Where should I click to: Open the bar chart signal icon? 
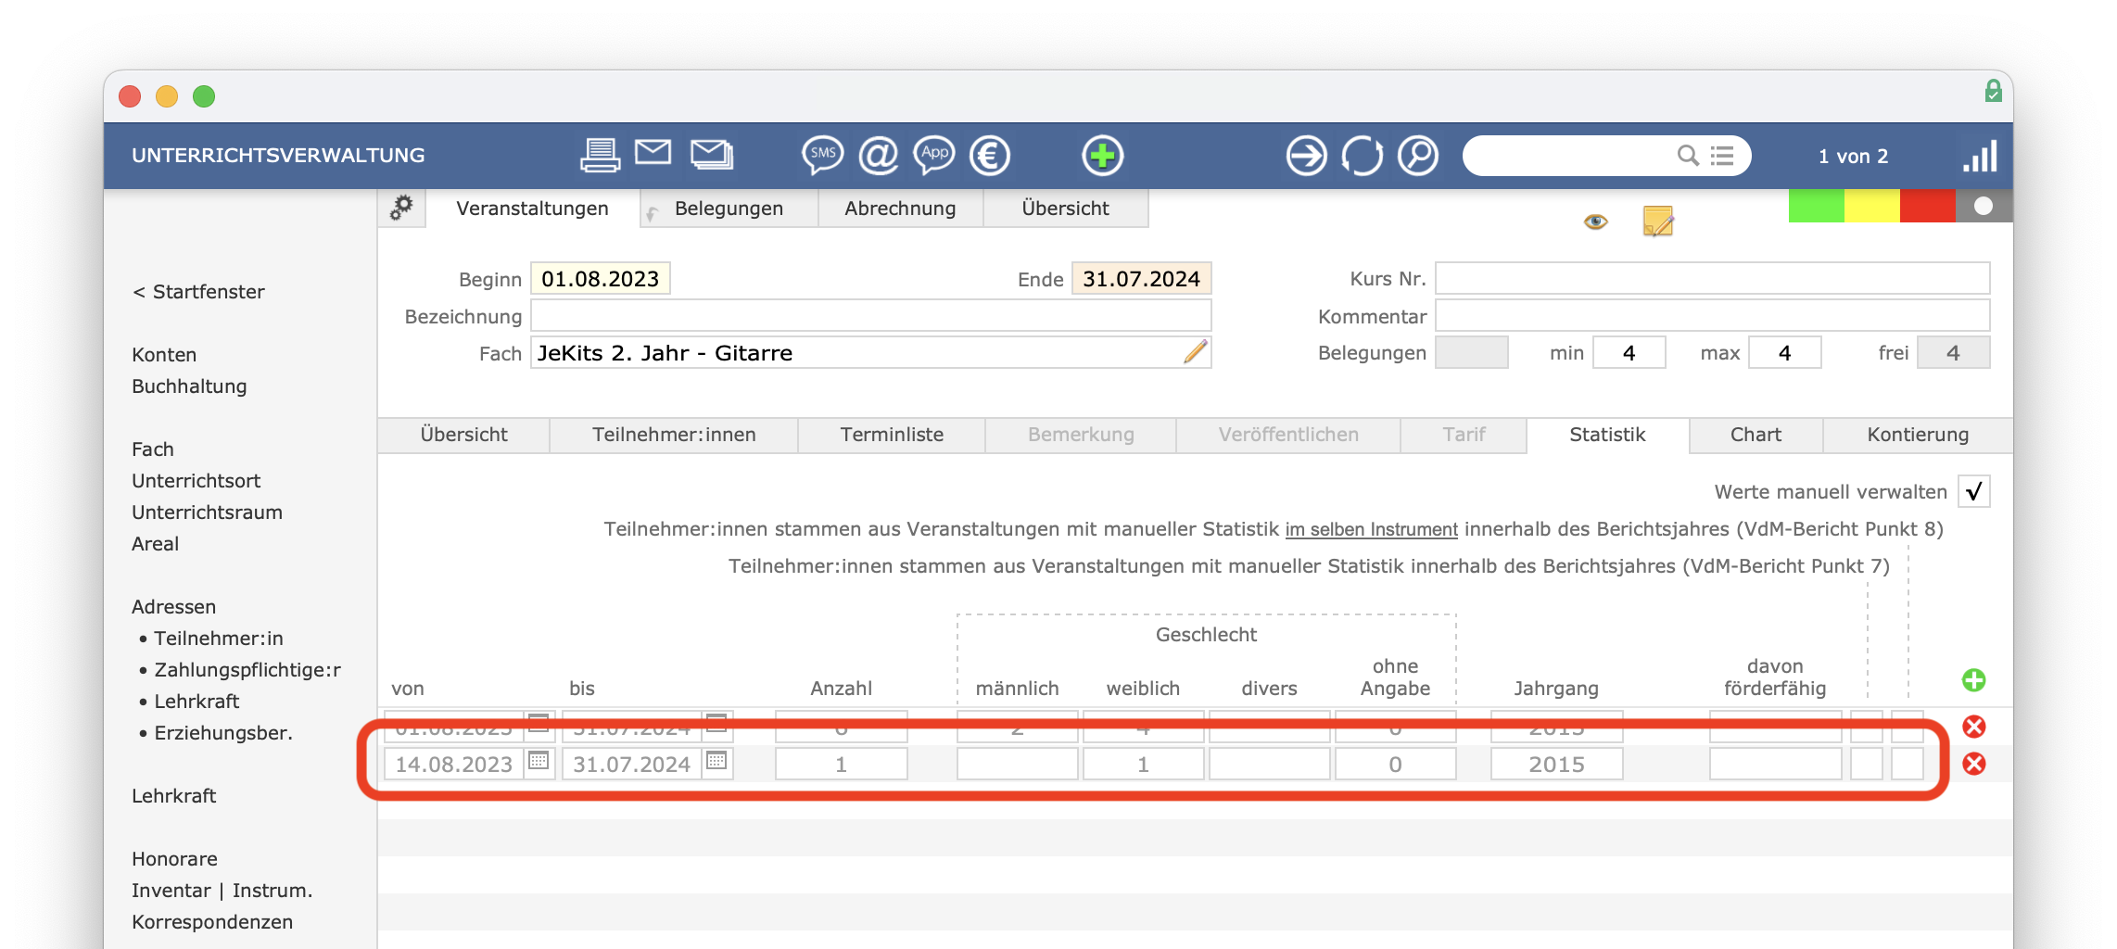(1980, 156)
